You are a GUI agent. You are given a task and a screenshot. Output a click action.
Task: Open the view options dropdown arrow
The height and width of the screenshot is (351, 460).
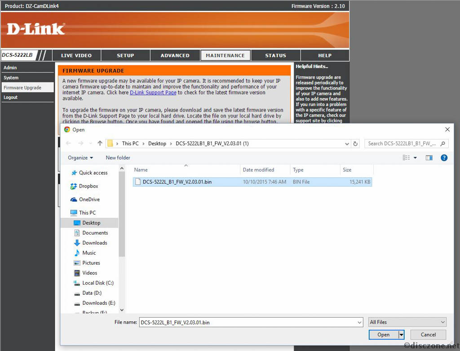[x=415, y=158]
